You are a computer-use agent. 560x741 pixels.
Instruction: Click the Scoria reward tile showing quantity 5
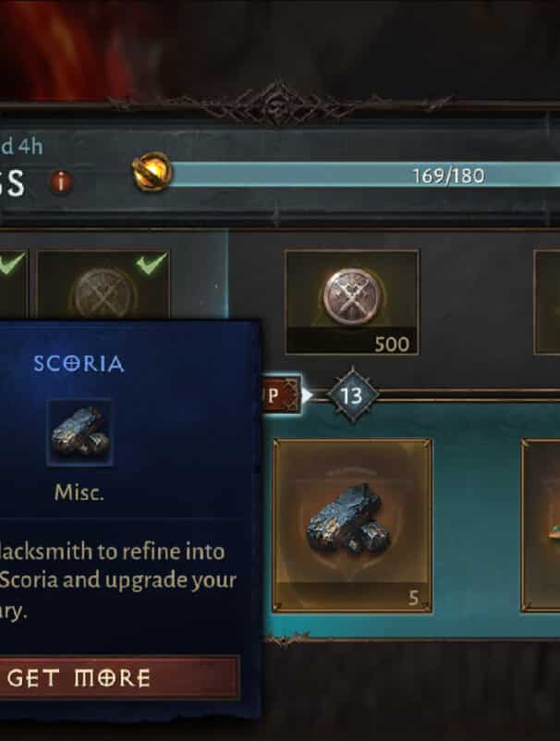[x=352, y=526]
